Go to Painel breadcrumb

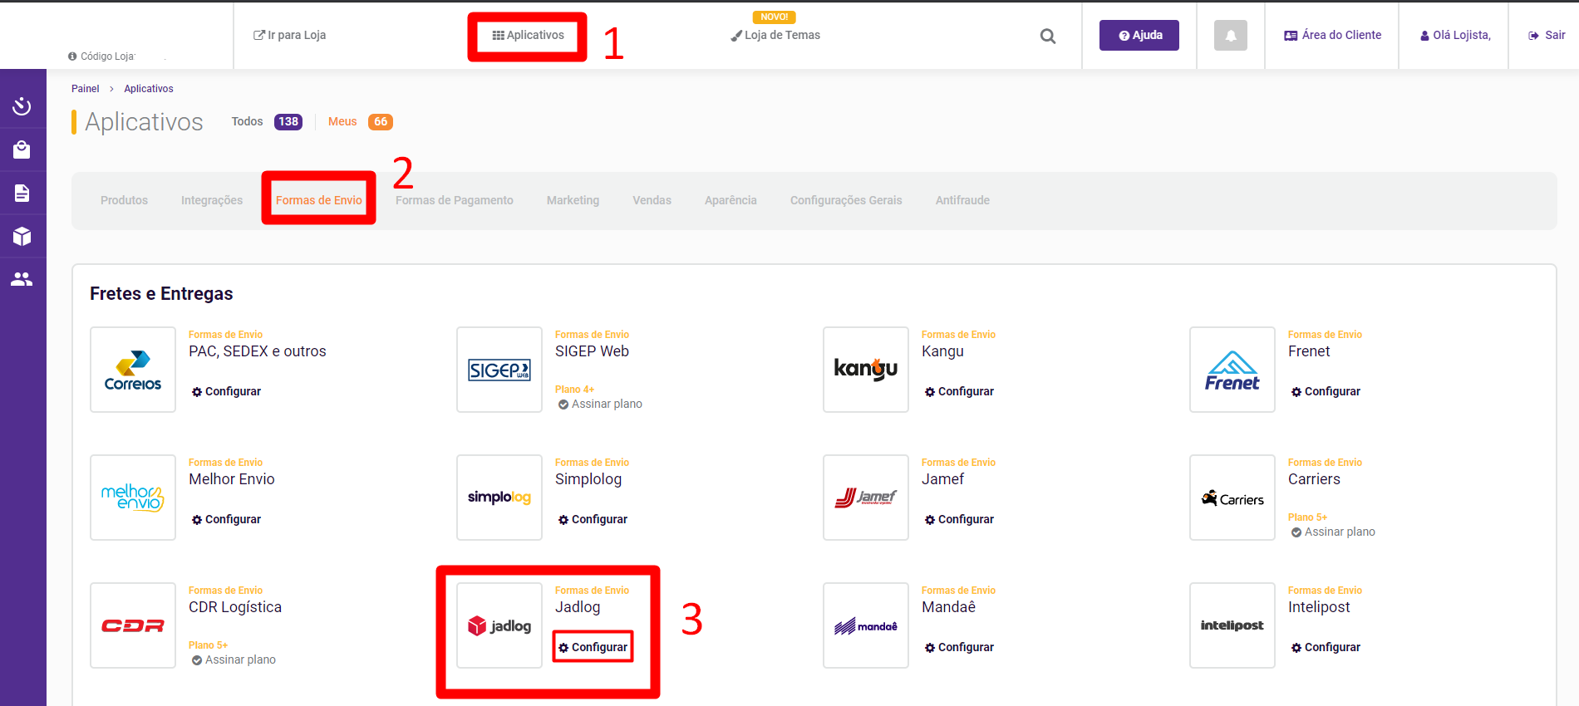[86, 89]
